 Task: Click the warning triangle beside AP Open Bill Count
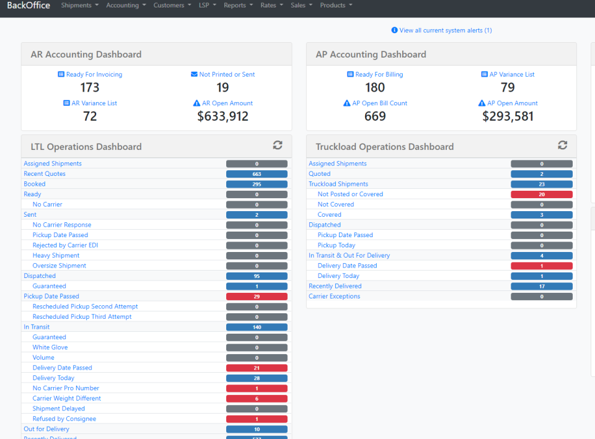tap(348, 103)
